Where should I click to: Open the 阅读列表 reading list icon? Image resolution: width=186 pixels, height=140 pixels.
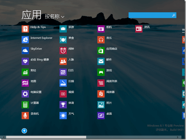(101, 83)
